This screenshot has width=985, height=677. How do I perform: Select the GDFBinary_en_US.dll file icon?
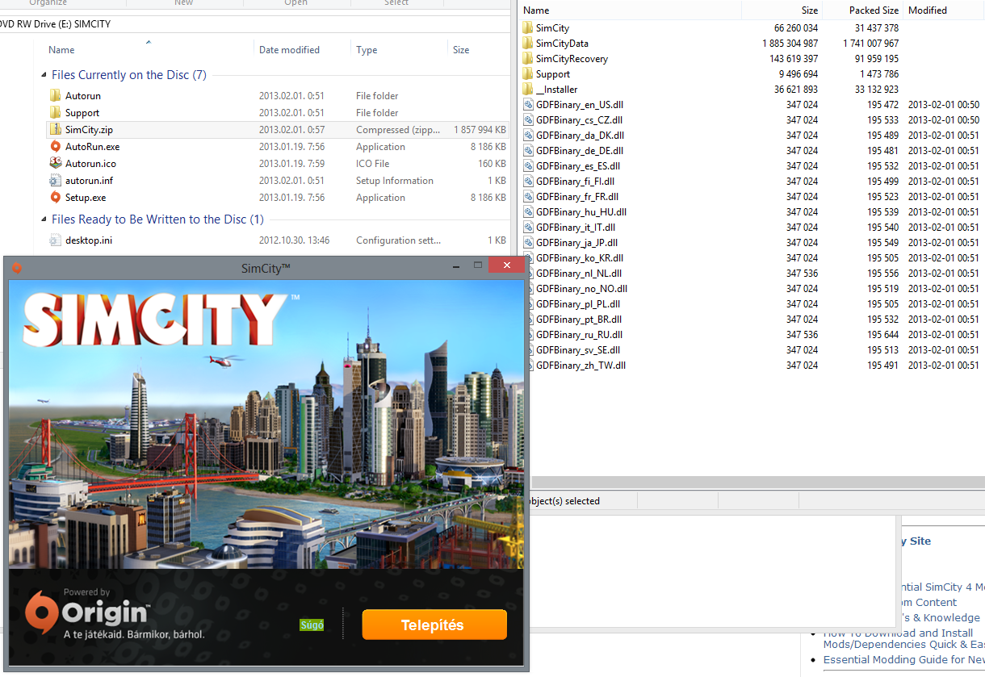[x=527, y=105]
